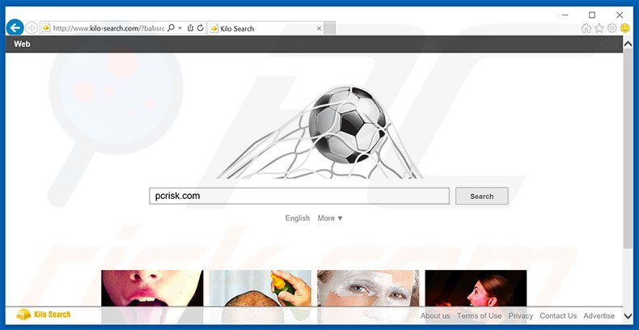Viewport: 639px width, 330px height.
Task: Open the Contact Us footer link
Action: click(558, 315)
